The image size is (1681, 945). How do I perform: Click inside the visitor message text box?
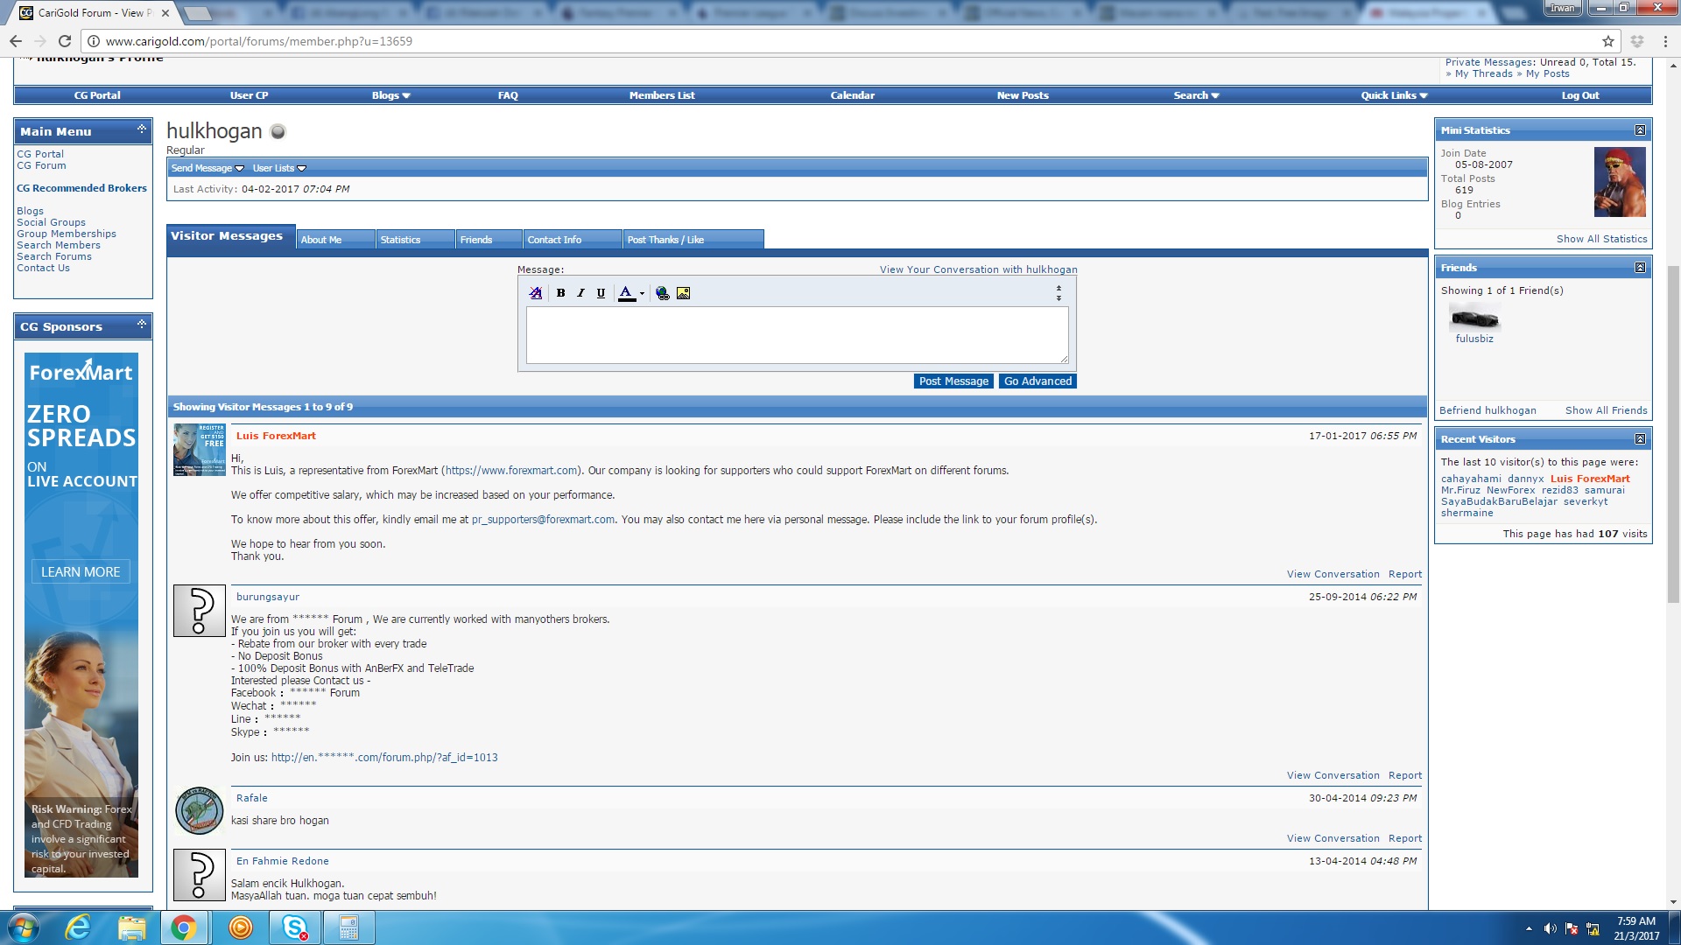(x=797, y=335)
